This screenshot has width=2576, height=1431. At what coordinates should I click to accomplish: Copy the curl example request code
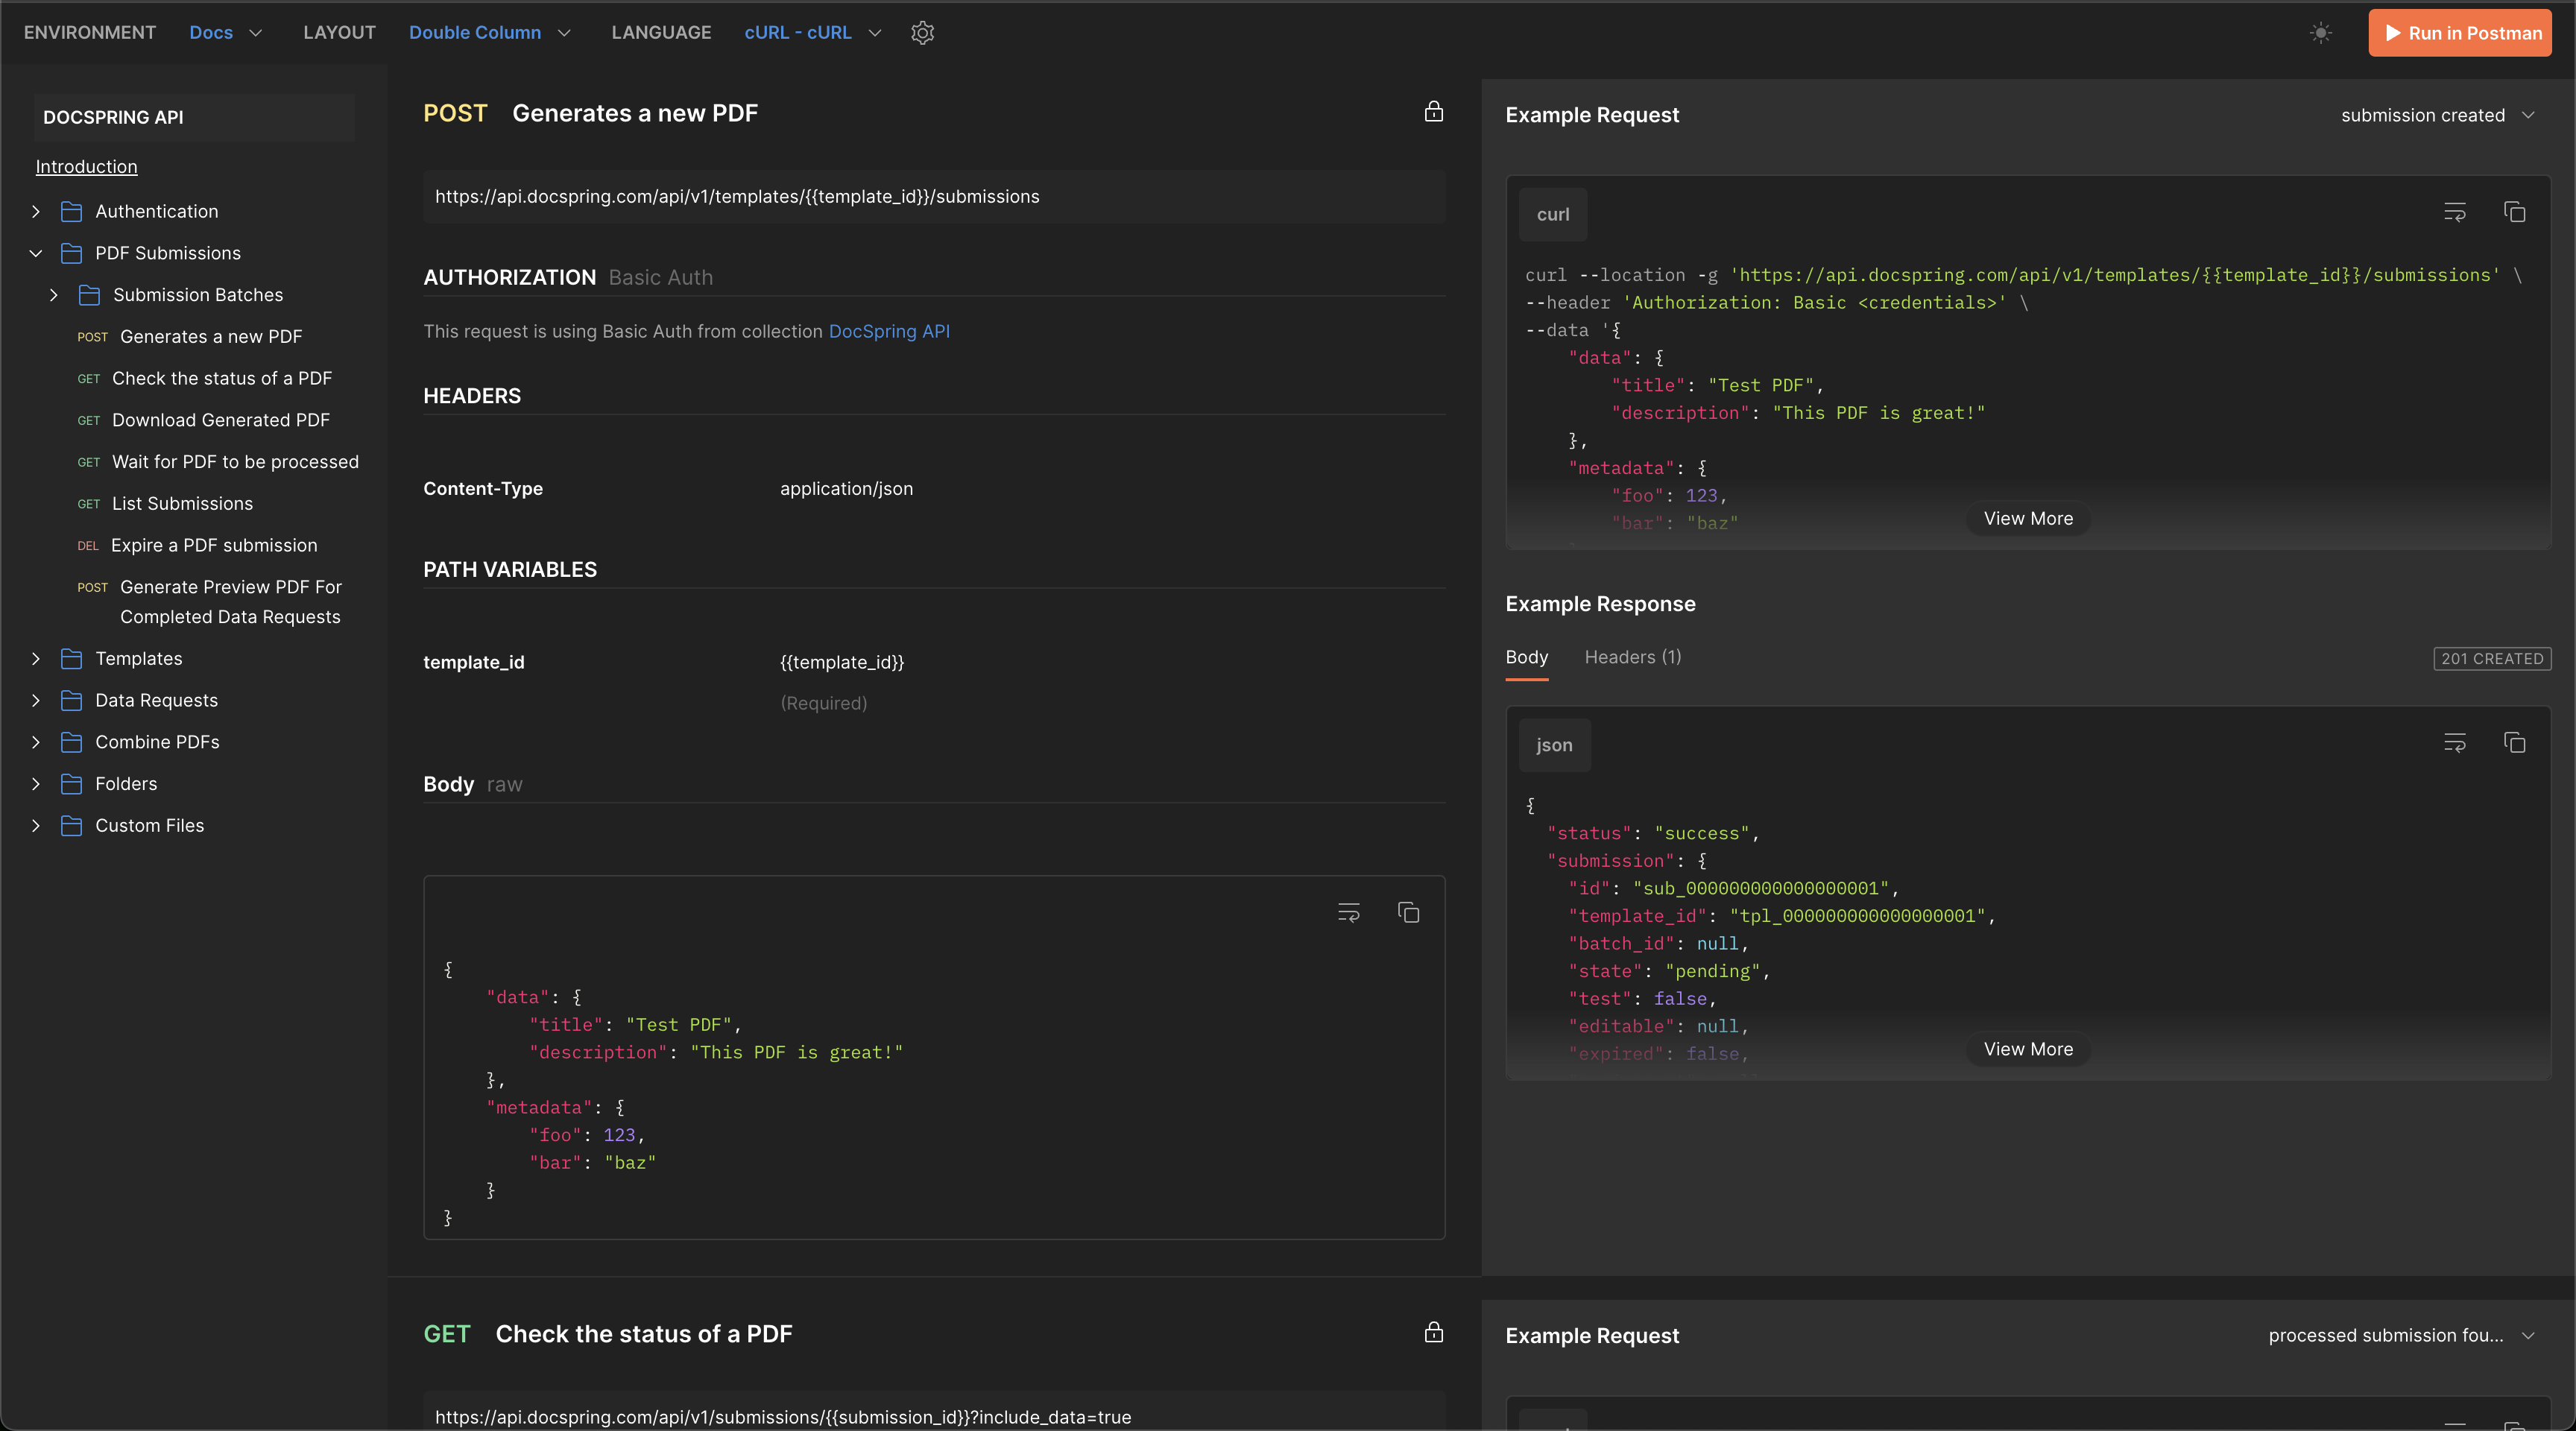[2515, 212]
